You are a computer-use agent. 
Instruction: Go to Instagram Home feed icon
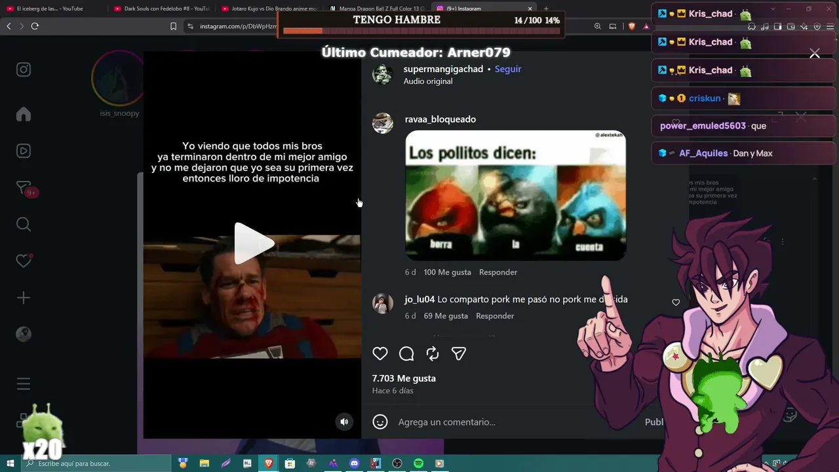[x=24, y=114]
